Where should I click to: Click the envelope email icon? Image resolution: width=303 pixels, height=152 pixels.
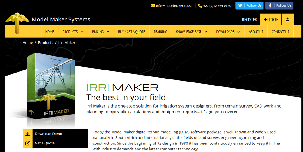click(153, 5)
